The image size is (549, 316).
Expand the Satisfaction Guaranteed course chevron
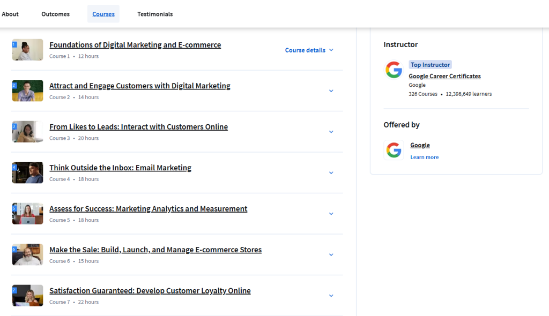click(331, 295)
